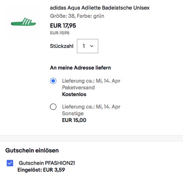Click the struck-through EUR 19,95 price
The image size is (183, 178).
(x=60, y=33)
